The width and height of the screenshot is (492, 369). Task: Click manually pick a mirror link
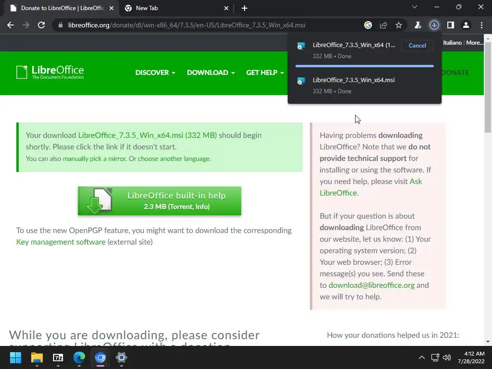[x=94, y=159]
